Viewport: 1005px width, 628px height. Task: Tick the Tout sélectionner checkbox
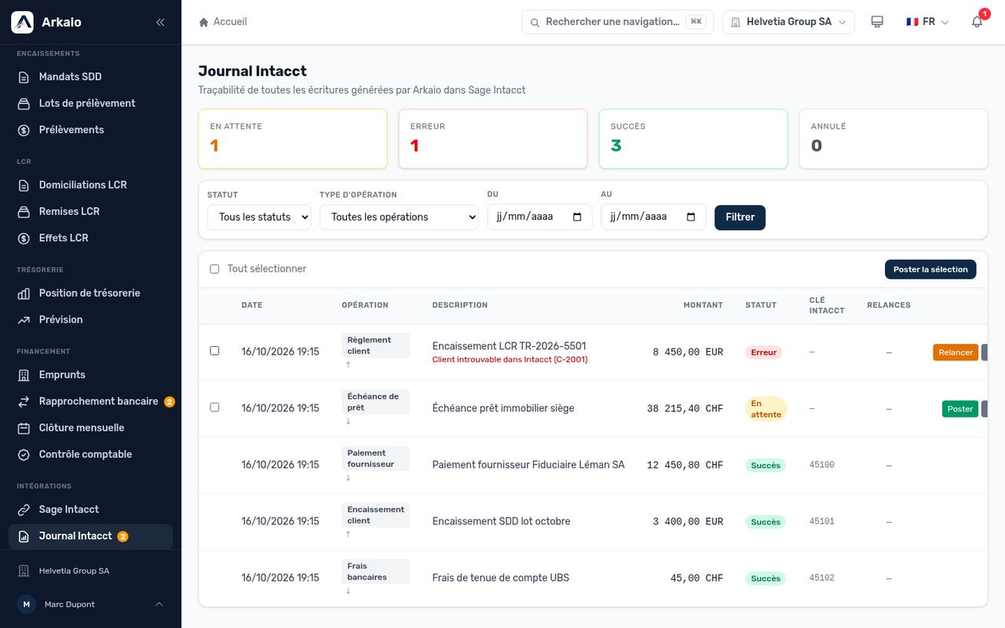pos(214,269)
